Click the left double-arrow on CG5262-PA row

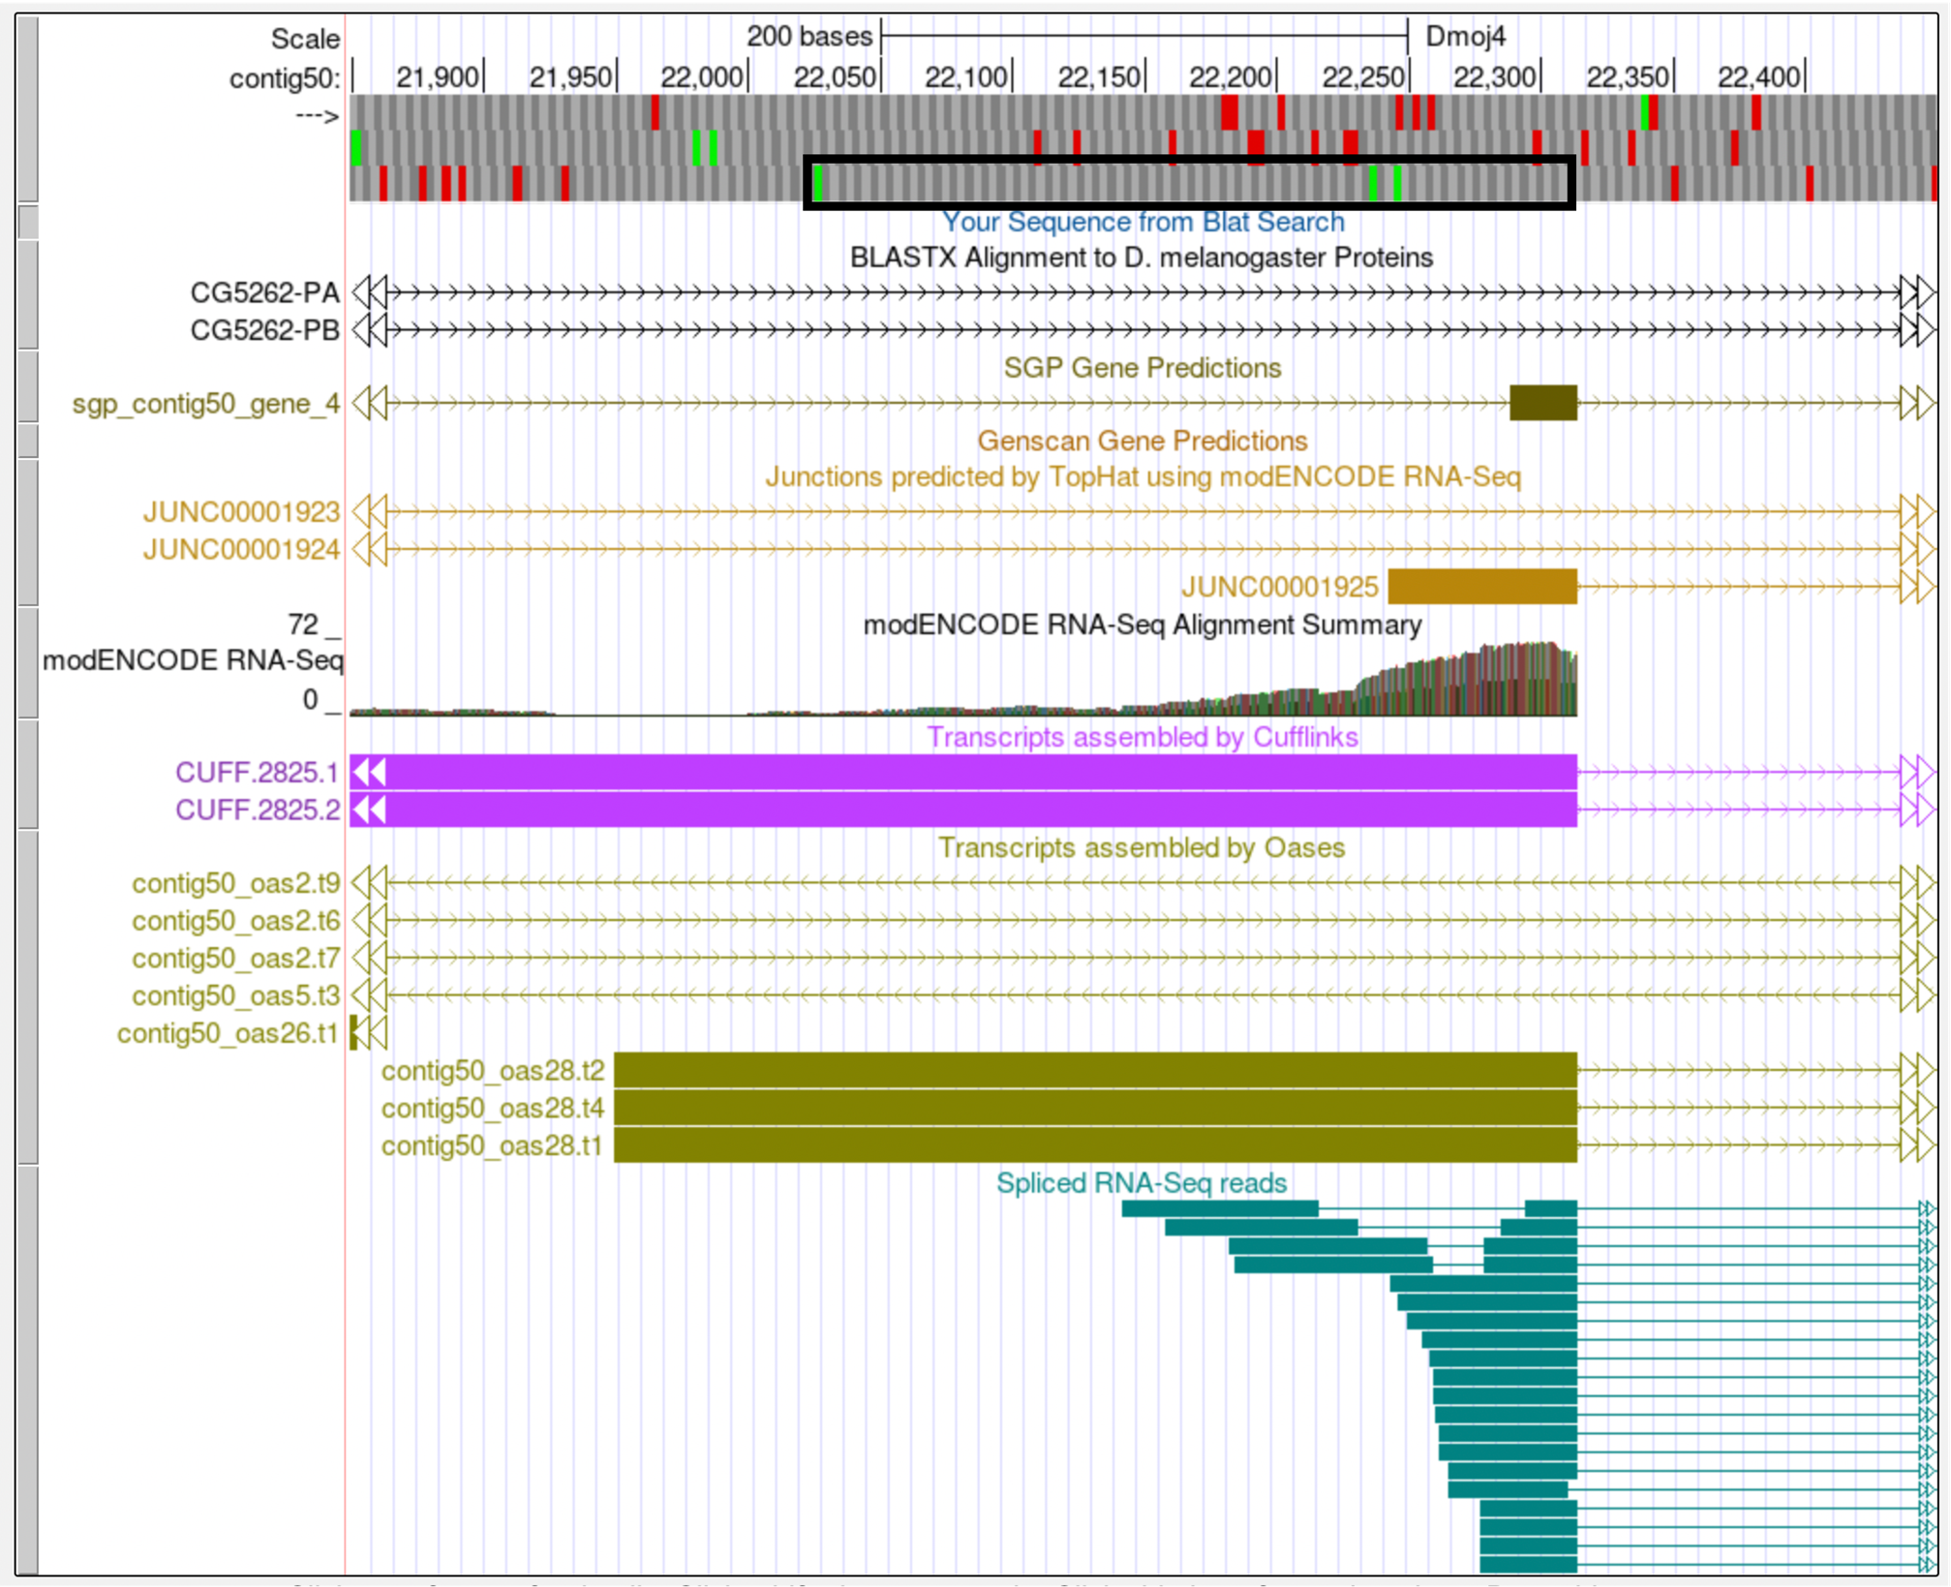[369, 292]
